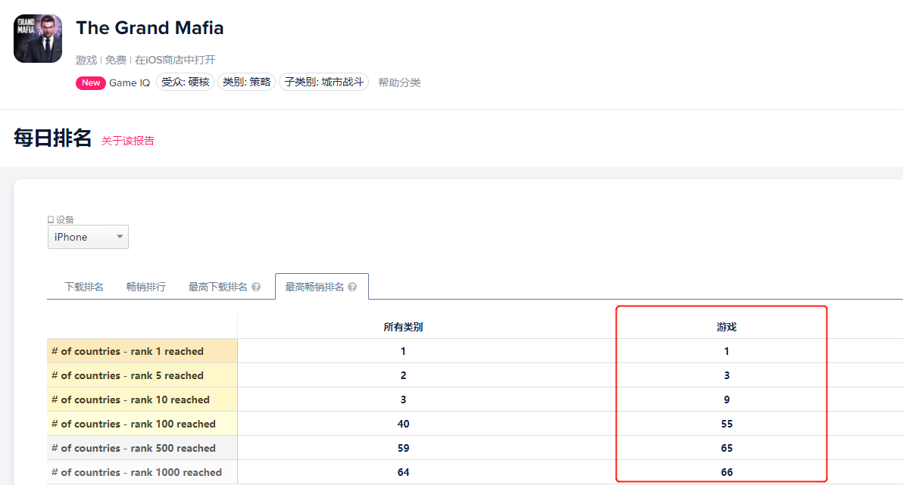Open the 最高下载排名 tab
The height and width of the screenshot is (485, 903).
(x=217, y=287)
